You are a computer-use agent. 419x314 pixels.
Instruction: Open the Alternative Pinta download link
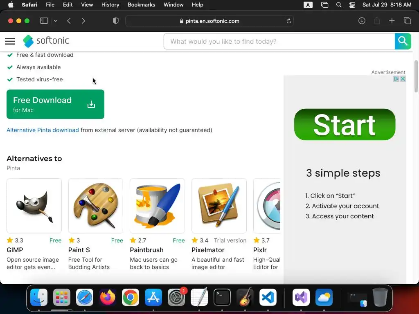43,130
